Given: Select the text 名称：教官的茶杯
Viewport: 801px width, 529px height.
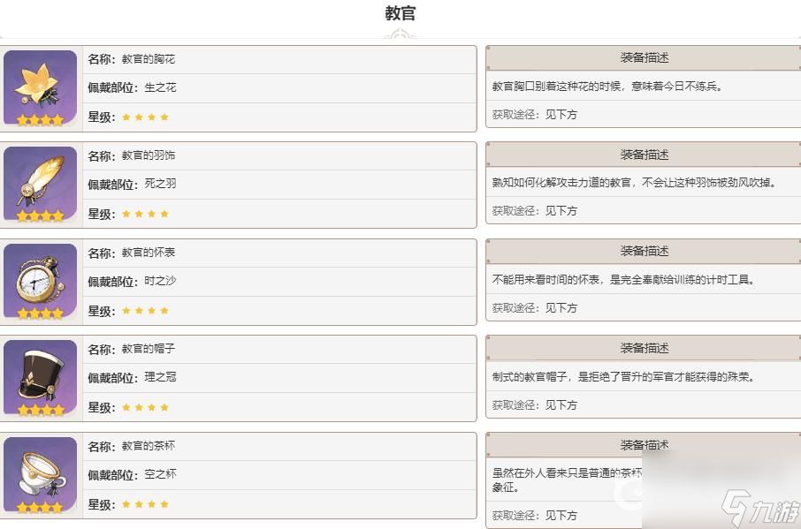Looking at the screenshot, I should 131,446.
